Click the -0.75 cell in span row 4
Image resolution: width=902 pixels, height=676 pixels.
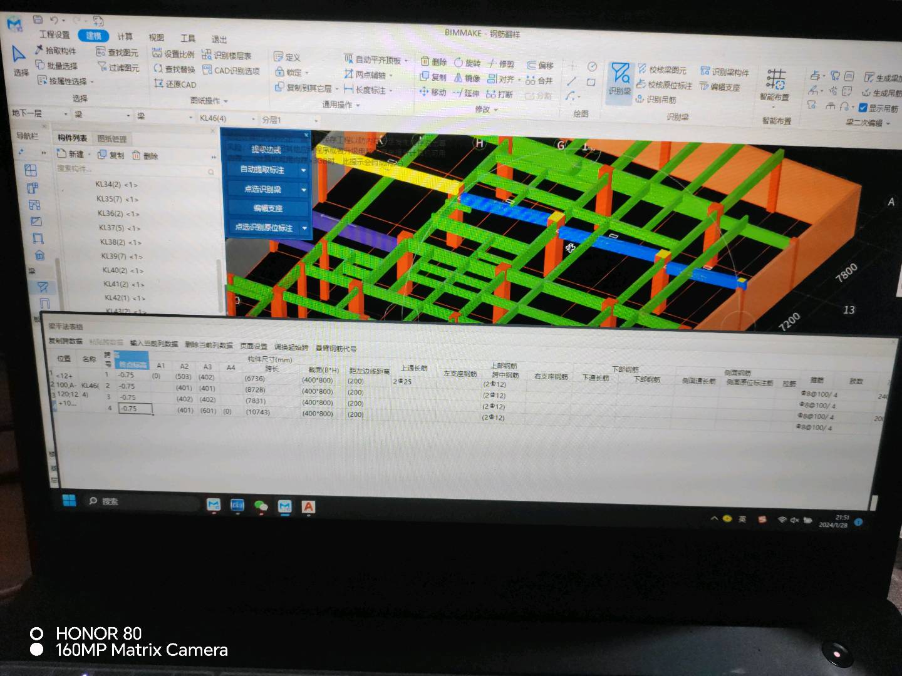[135, 409]
